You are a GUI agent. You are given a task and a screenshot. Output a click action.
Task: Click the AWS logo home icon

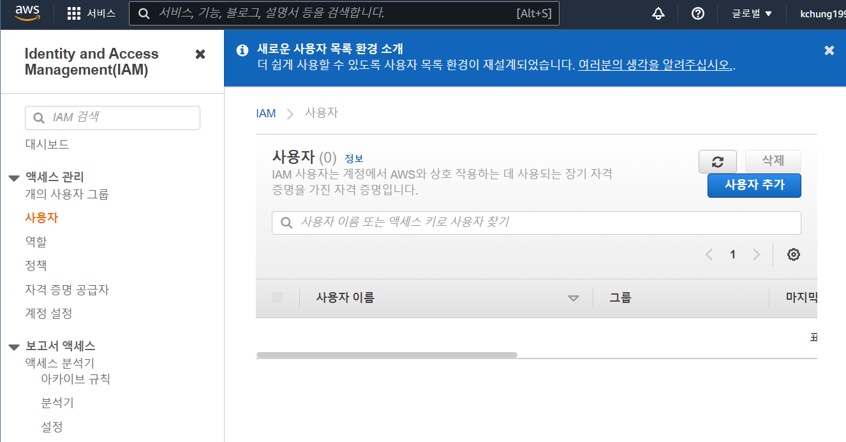click(x=27, y=12)
